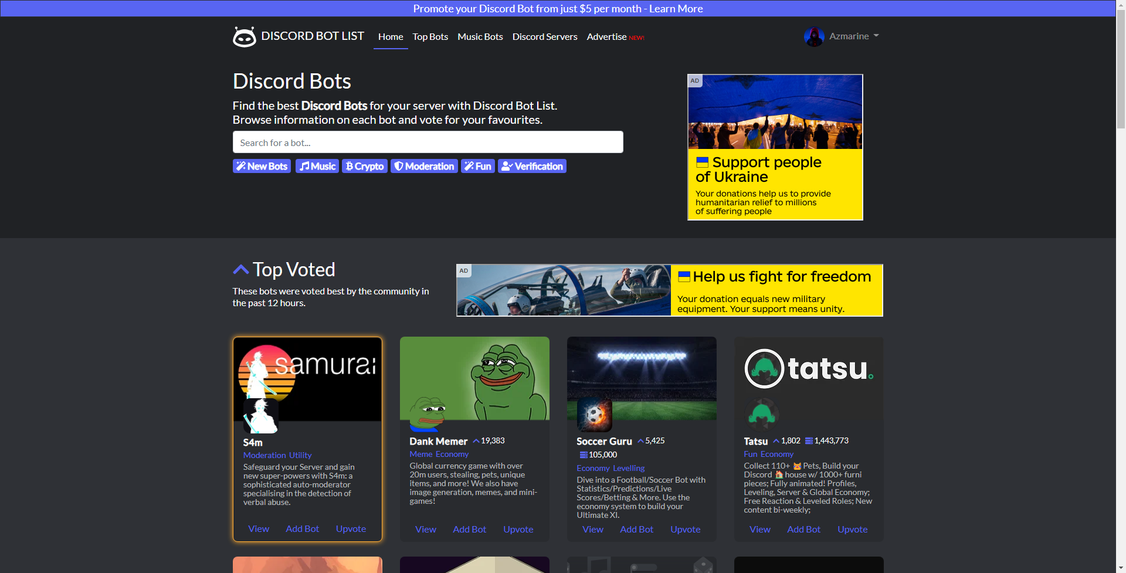
Task: Click the Soccer Guru flaming ball avatar
Action: click(594, 414)
